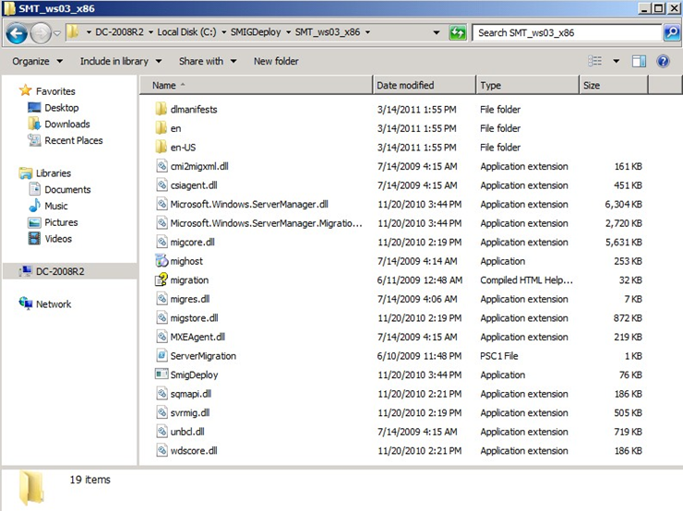The width and height of the screenshot is (683, 511).
Task: Select the dlmanifests folder icon
Action: [162, 109]
